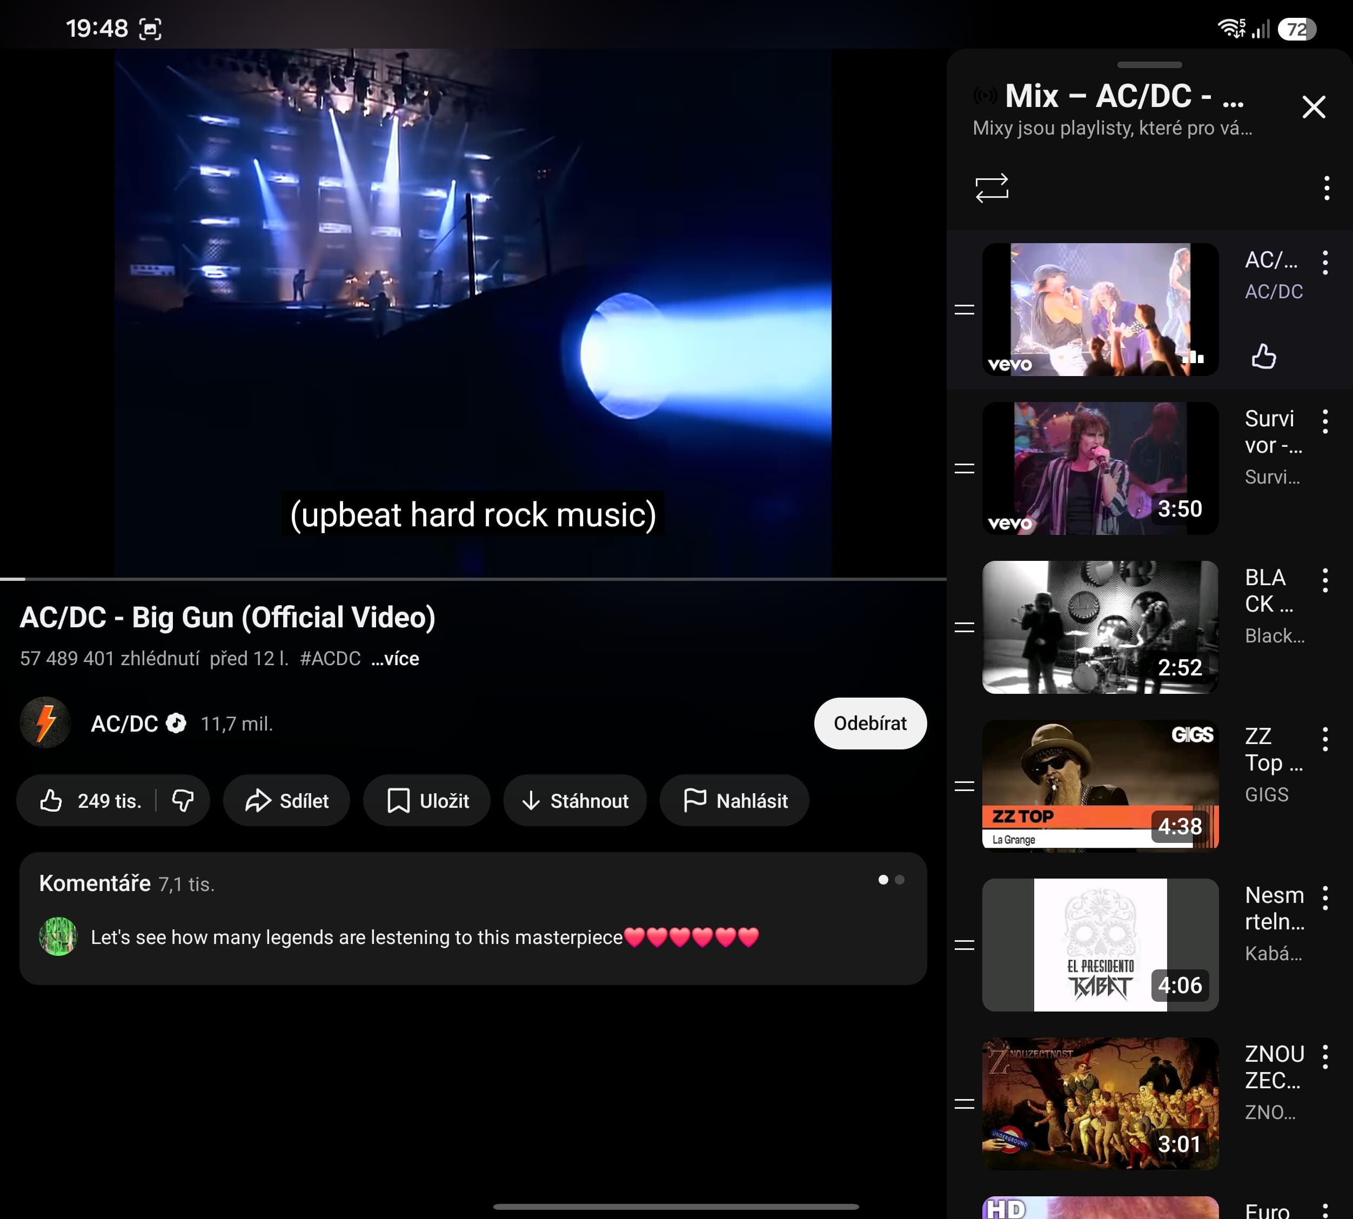Tap the "(upbeat hard rock music)" caption
The width and height of the screenshot is (1353, 1219).
473,514
